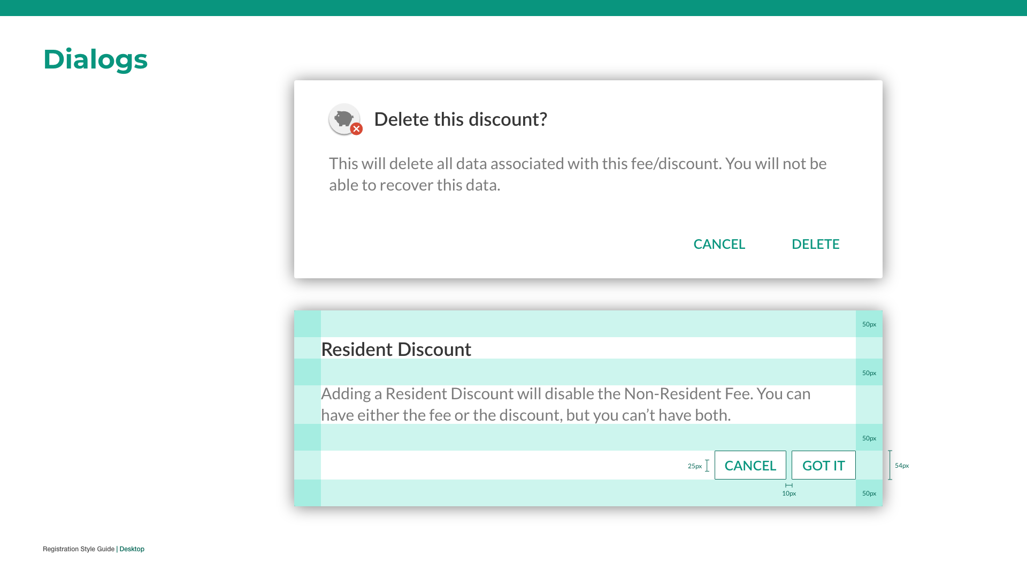Click the "Delete this discount?" dialog title
This screenshot has width=1027, height=578.
point(460,119)
